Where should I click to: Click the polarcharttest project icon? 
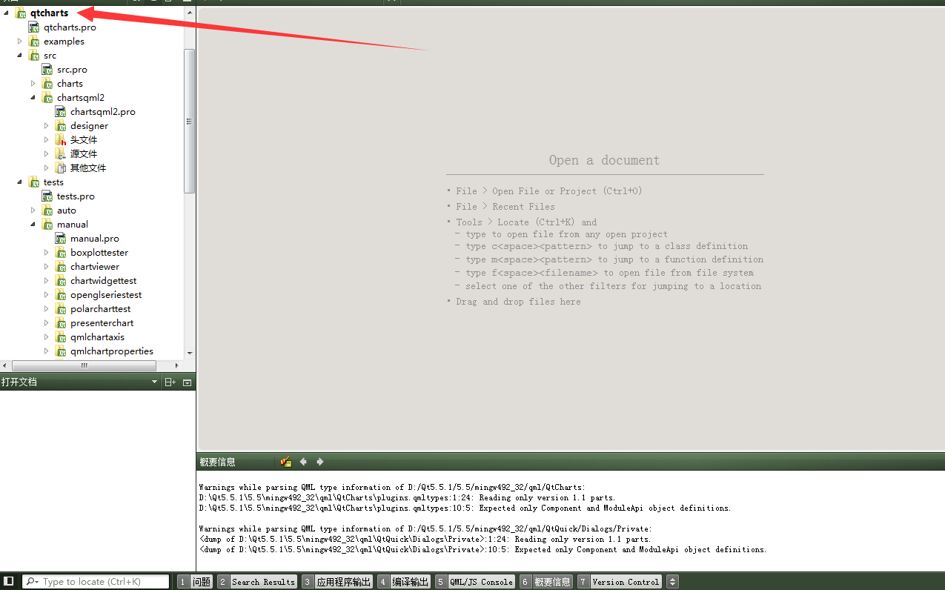(60, 309)
